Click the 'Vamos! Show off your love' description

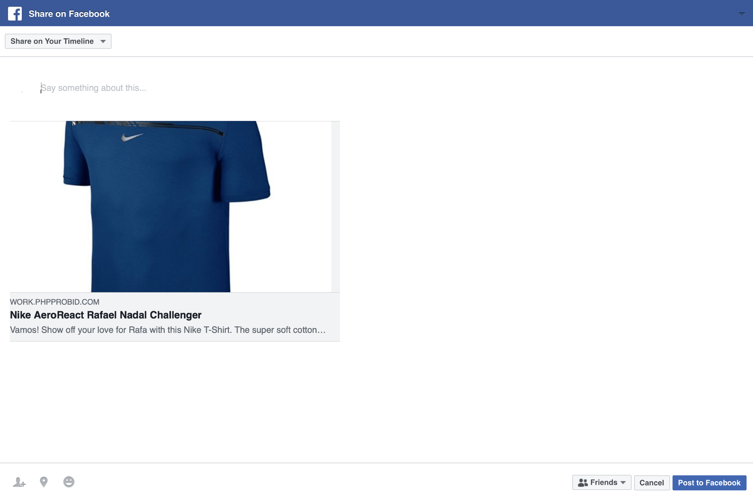tap(168, 330)
